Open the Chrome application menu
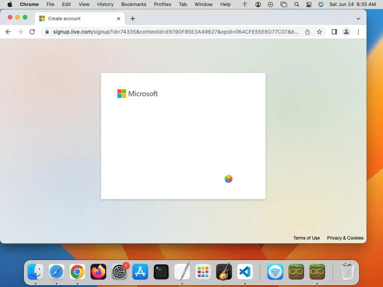 pyautogui.click(x=29, y=4)
